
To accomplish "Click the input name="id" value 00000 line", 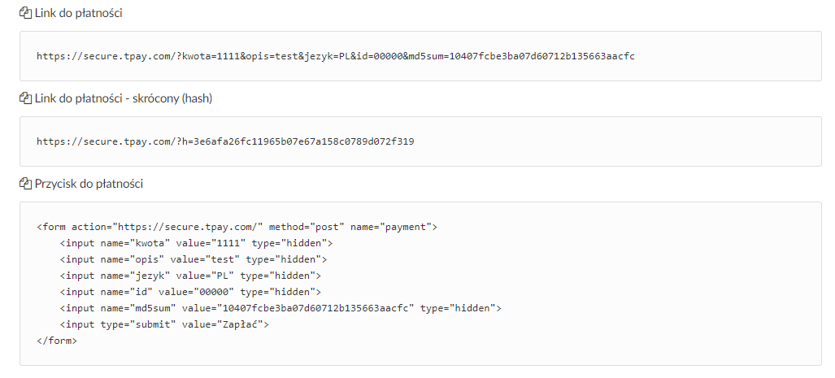I will point(190,292).
